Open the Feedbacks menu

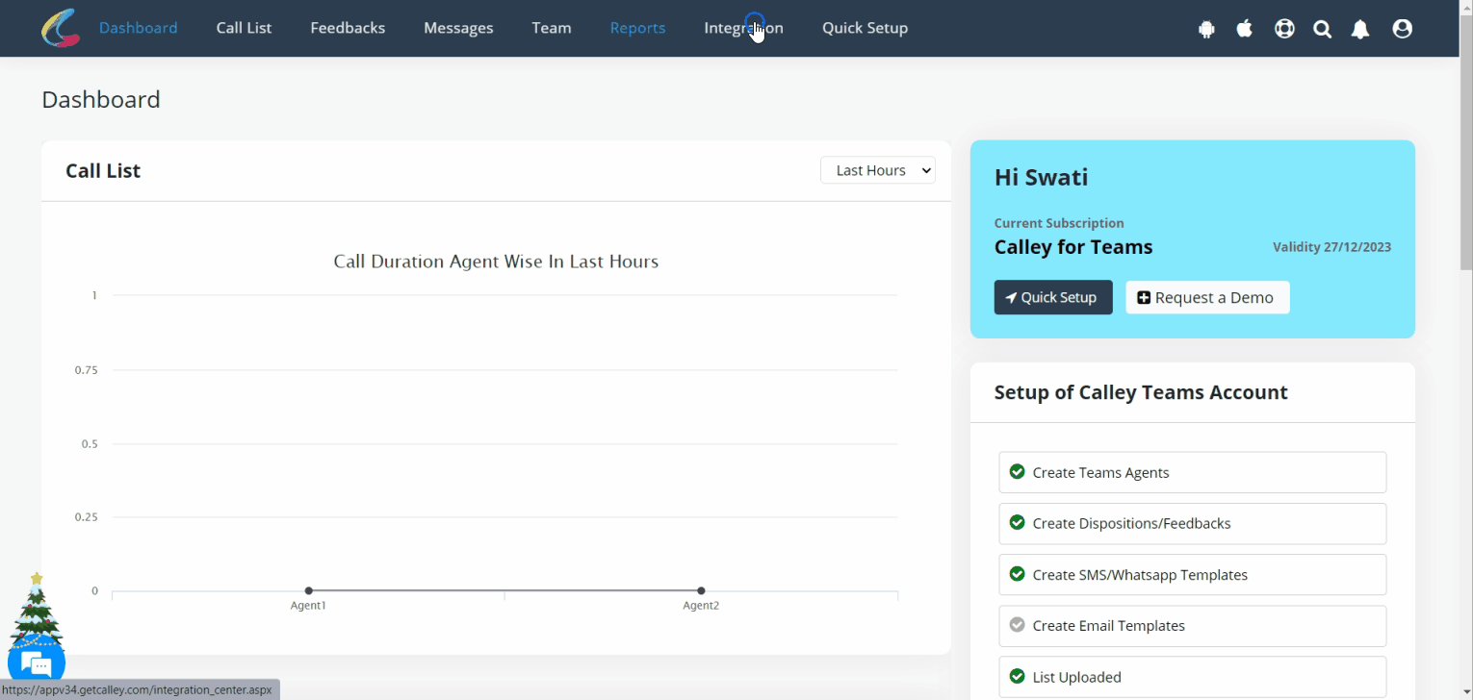click(x=348, y=28)
